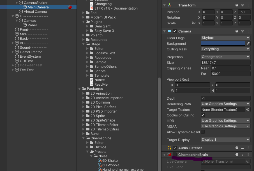Image resolution: width=254 pixels, height=171 pixels.
Task: Toggle the Occlusion Culling checkbox
Action: 203,115
